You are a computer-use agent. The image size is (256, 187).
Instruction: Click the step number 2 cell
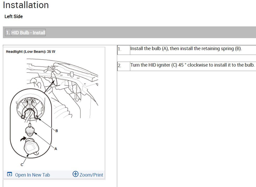click(124, 66)
